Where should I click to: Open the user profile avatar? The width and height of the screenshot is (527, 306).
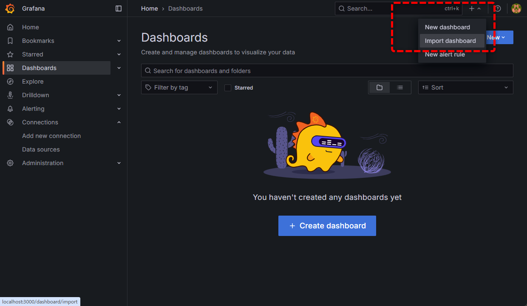pos(516,8)
